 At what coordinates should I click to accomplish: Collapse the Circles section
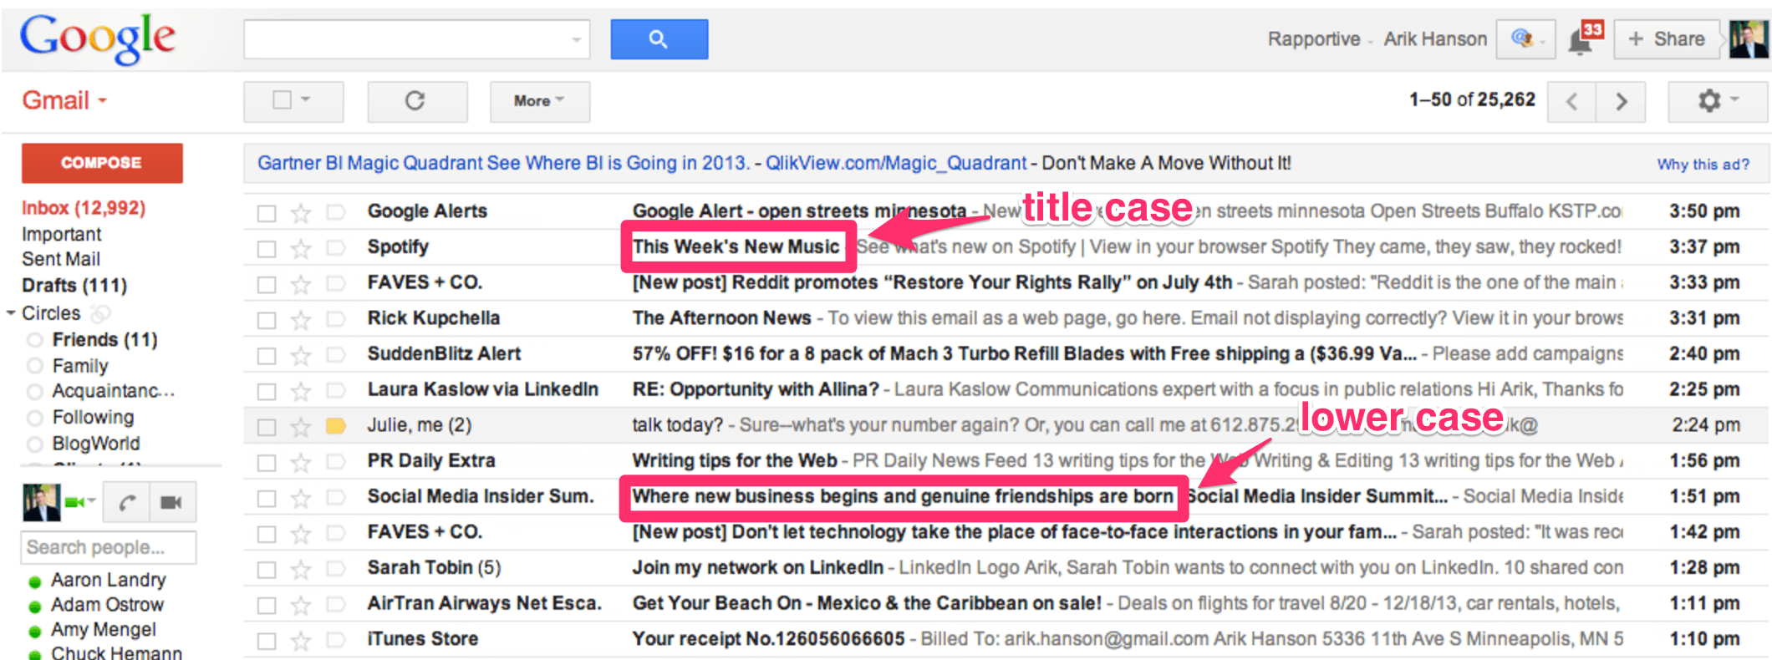coord(11,313)
